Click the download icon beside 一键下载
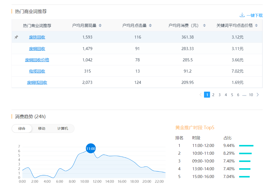Viewport: 270px width, 187px height. click(242, 15)
